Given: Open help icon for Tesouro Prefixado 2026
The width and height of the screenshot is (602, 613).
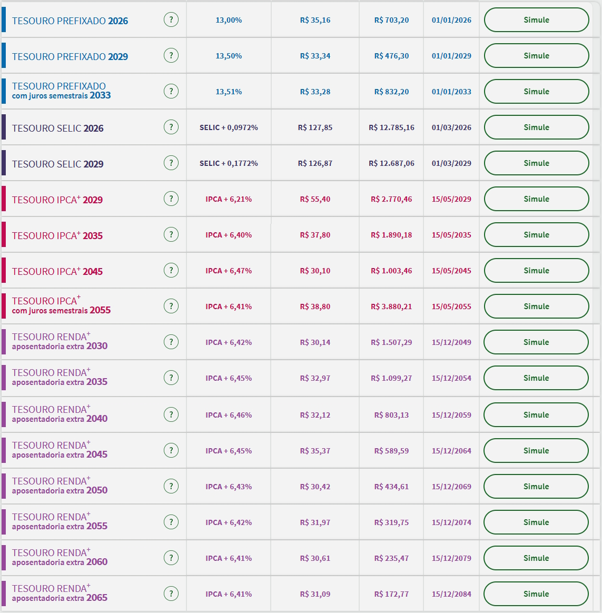Looking at the screenshot, I should (171, 20).
